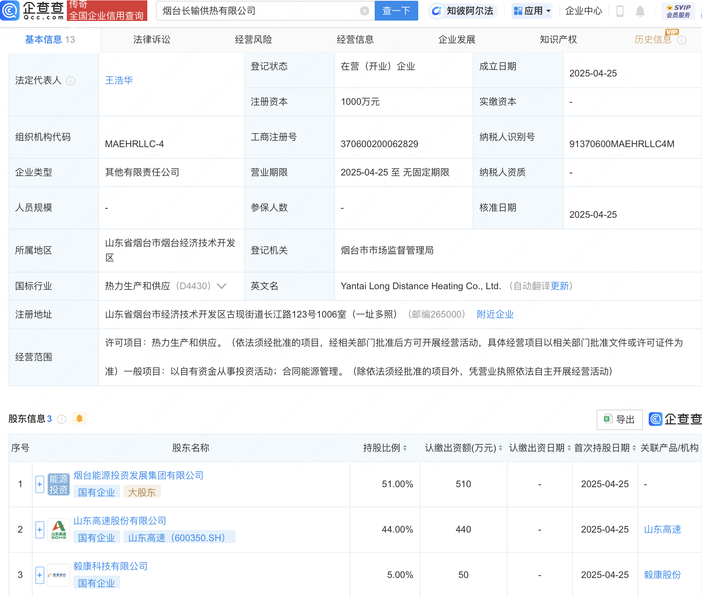702x597 pixels.
Task: Select organization code MAEHRLLC-4
Action: point(134,144)
